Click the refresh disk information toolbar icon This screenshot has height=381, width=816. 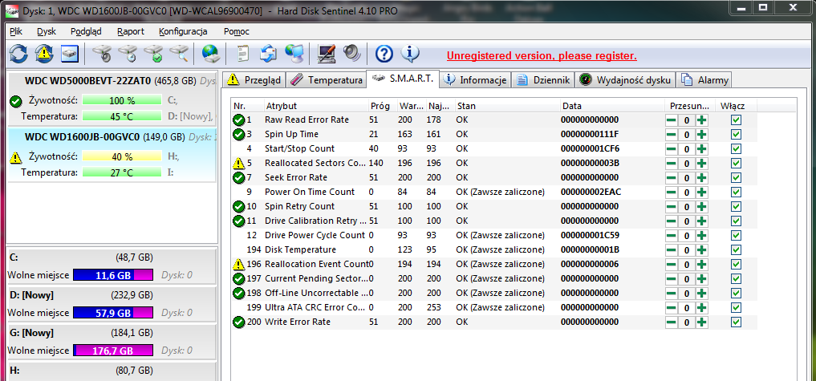click(18, 53)
